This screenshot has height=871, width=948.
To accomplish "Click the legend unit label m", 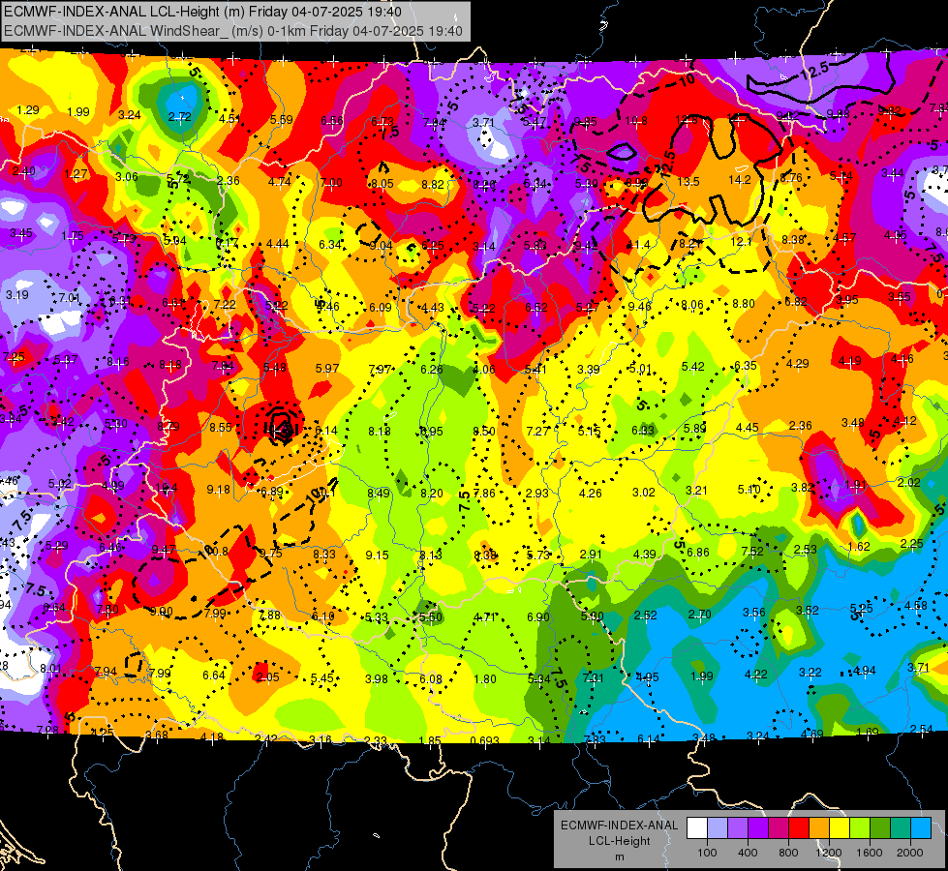I will [619, 856].
